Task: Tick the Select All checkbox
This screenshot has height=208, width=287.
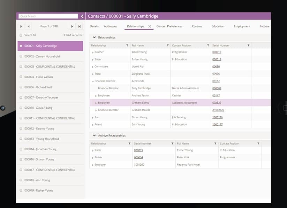Action: (21, 35)
